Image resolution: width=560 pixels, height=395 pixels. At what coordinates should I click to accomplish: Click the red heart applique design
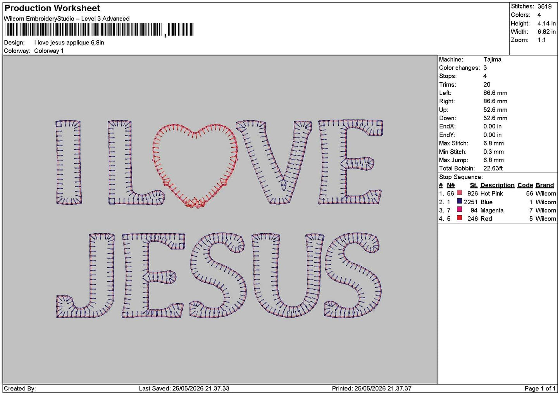[195, 166]
